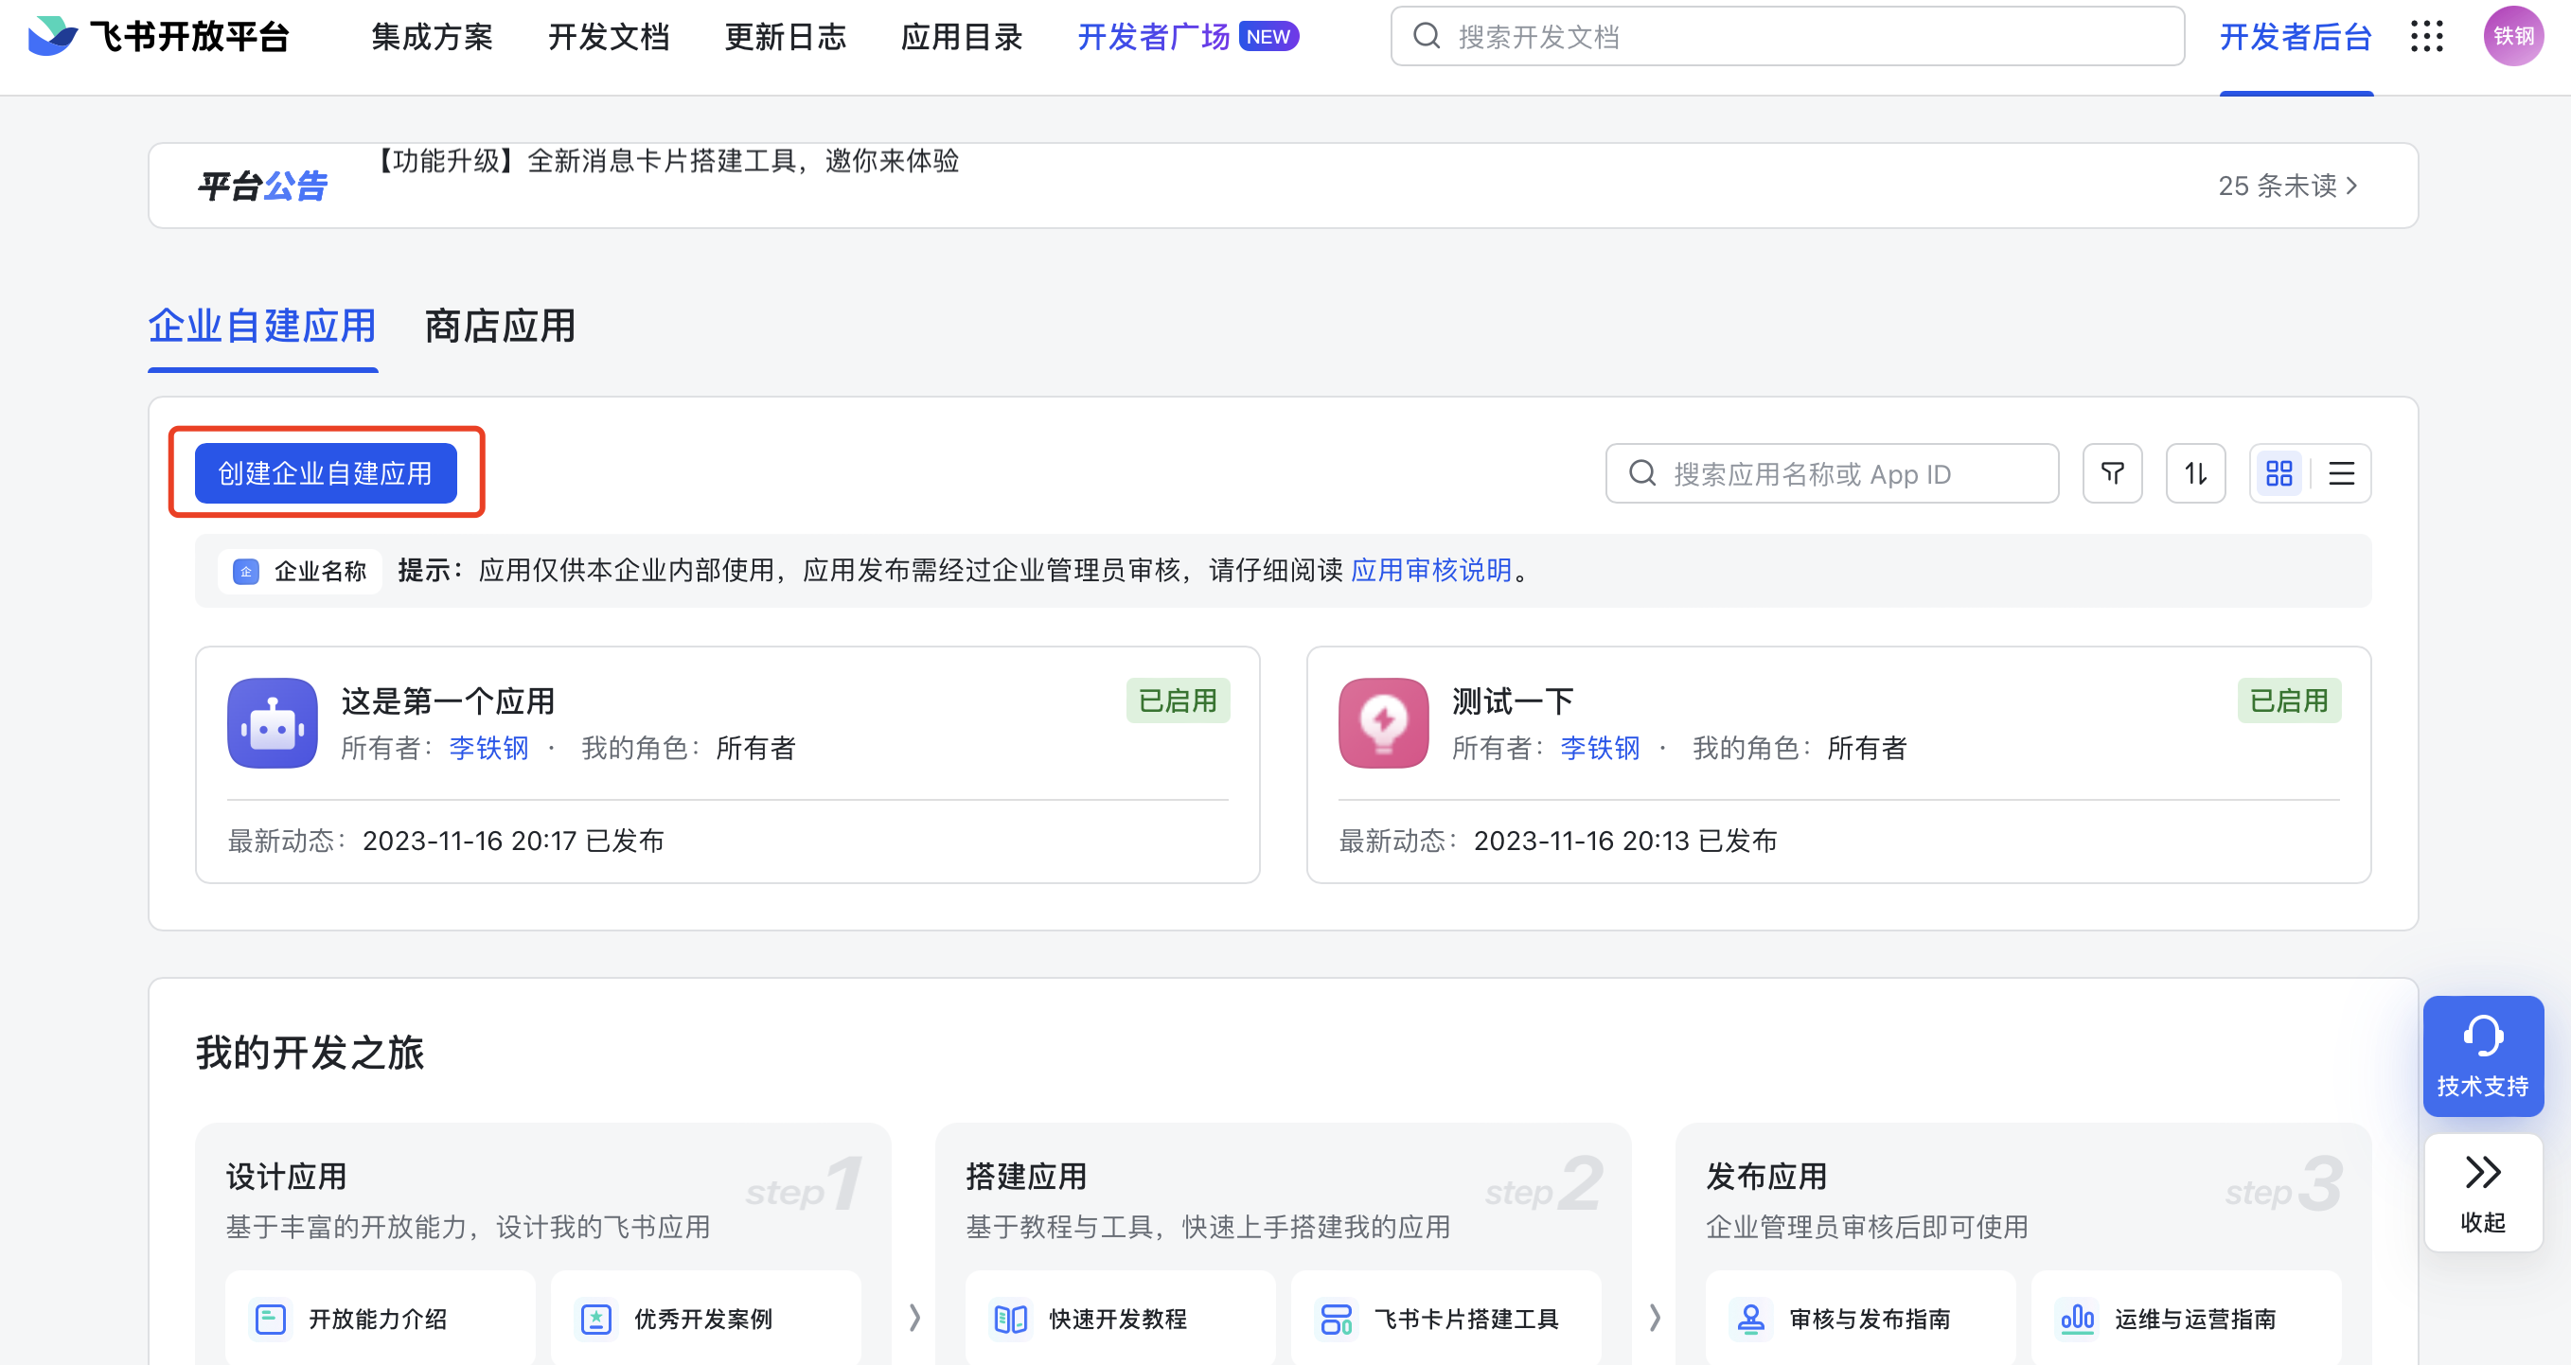Click the 技术支持 headset button
The width and height of the screenshot is (2571, 1365).
[x=2482, y=1056]
